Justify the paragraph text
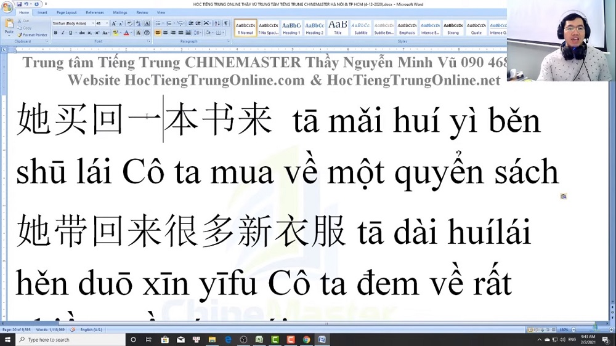The width and height of the screenshot is (616, 346). pos(180,33)
